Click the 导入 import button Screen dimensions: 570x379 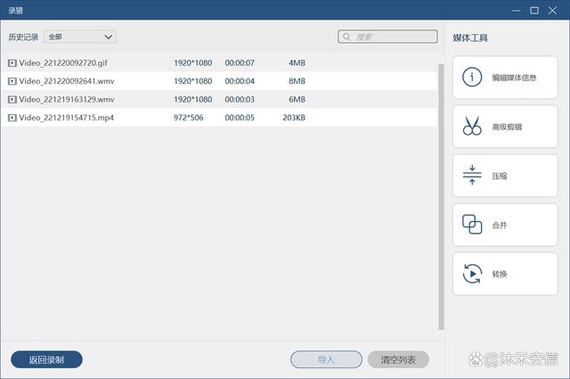(x=326, y=359)
